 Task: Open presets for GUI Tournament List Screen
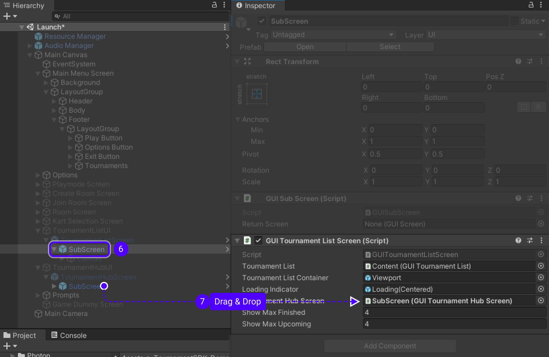pyautogui.click(x=530, y=240)
